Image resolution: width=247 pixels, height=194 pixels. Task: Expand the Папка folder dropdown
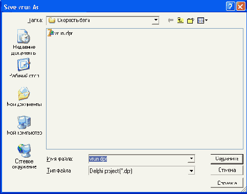[155, 20]
